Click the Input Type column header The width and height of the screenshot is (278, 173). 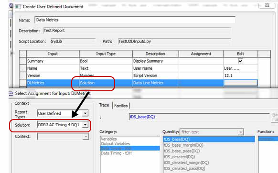point(106,54)
